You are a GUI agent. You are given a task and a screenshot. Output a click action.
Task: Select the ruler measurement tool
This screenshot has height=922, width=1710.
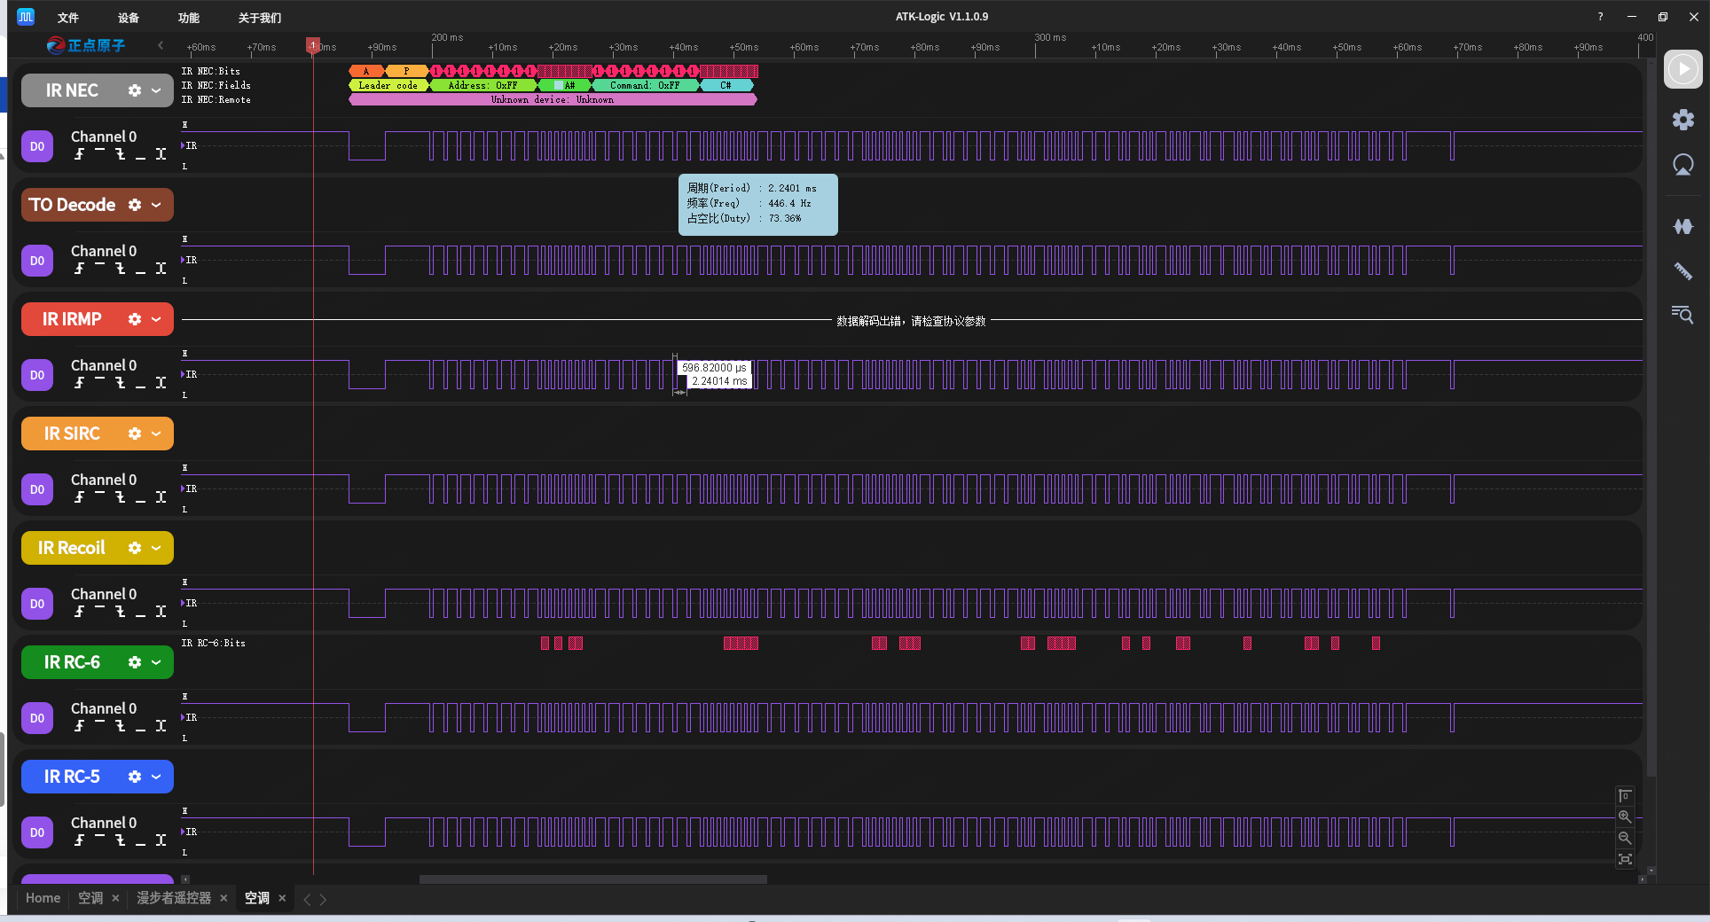(1683, 271)
